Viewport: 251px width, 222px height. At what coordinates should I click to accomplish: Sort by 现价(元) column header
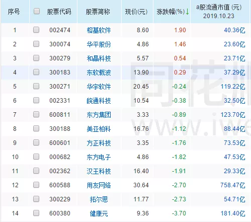136,12
